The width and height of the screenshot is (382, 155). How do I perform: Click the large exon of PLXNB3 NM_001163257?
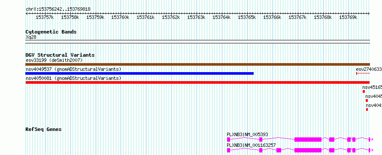(x=308, y=150)
